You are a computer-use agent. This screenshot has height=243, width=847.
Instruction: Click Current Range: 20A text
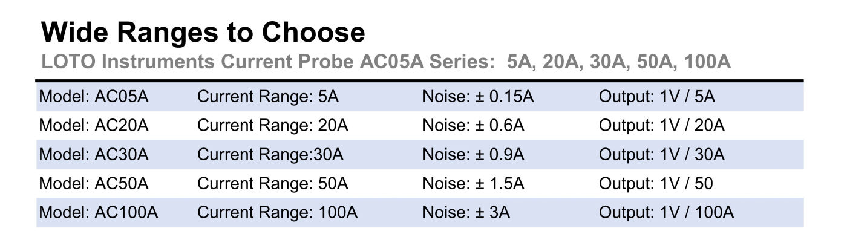coord(273,126)
